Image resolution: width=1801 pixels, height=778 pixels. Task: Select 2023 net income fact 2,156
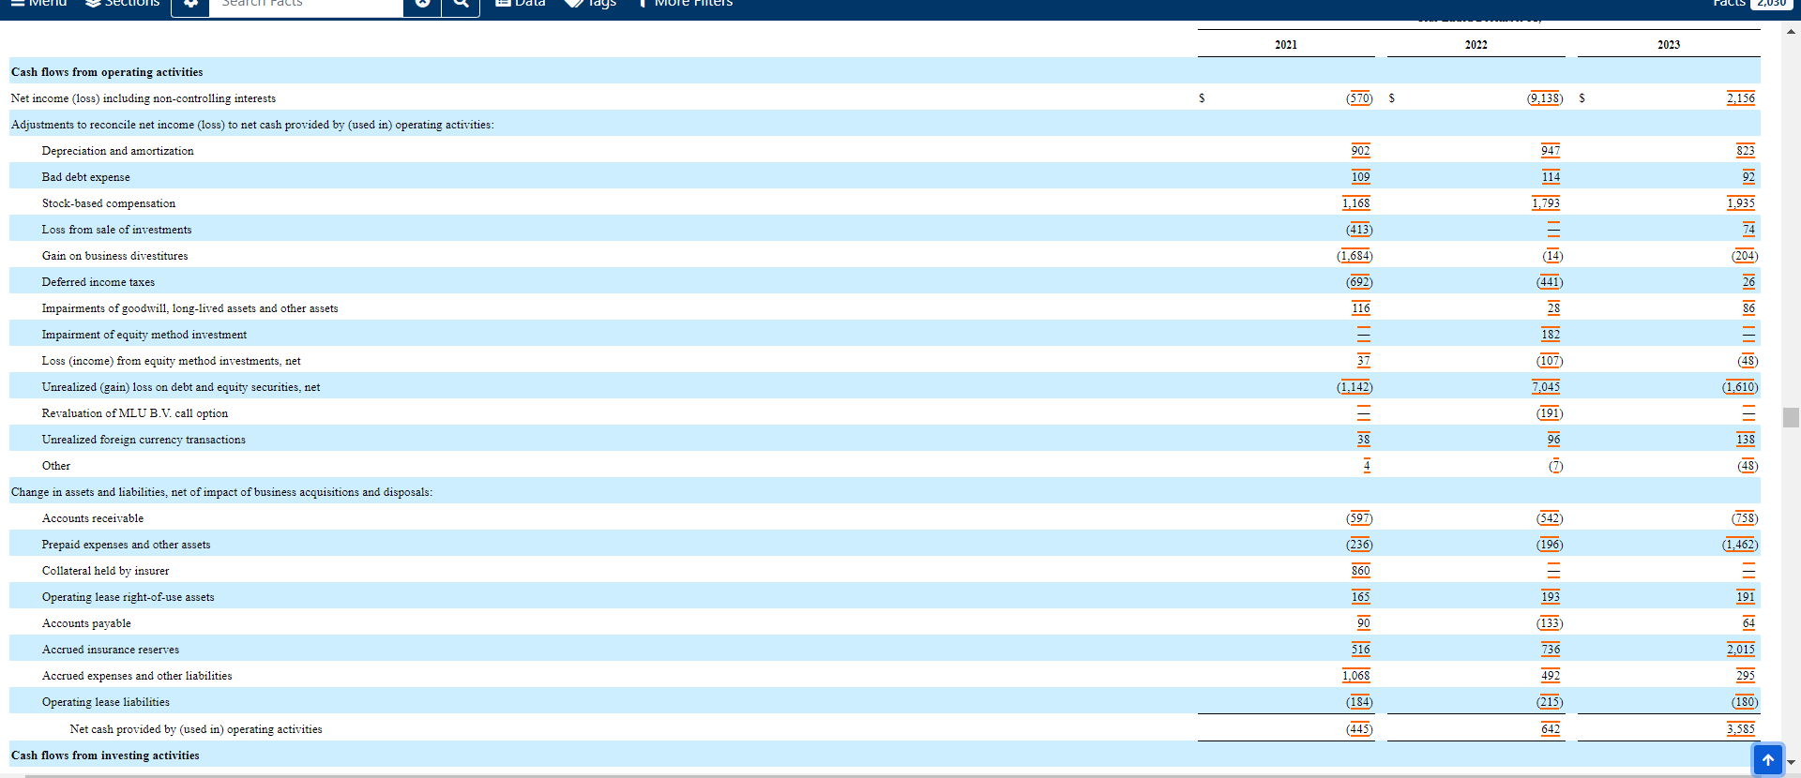pos(1741,98)
